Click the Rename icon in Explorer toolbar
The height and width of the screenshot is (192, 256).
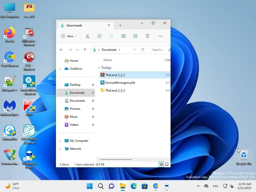click(123, 36)
